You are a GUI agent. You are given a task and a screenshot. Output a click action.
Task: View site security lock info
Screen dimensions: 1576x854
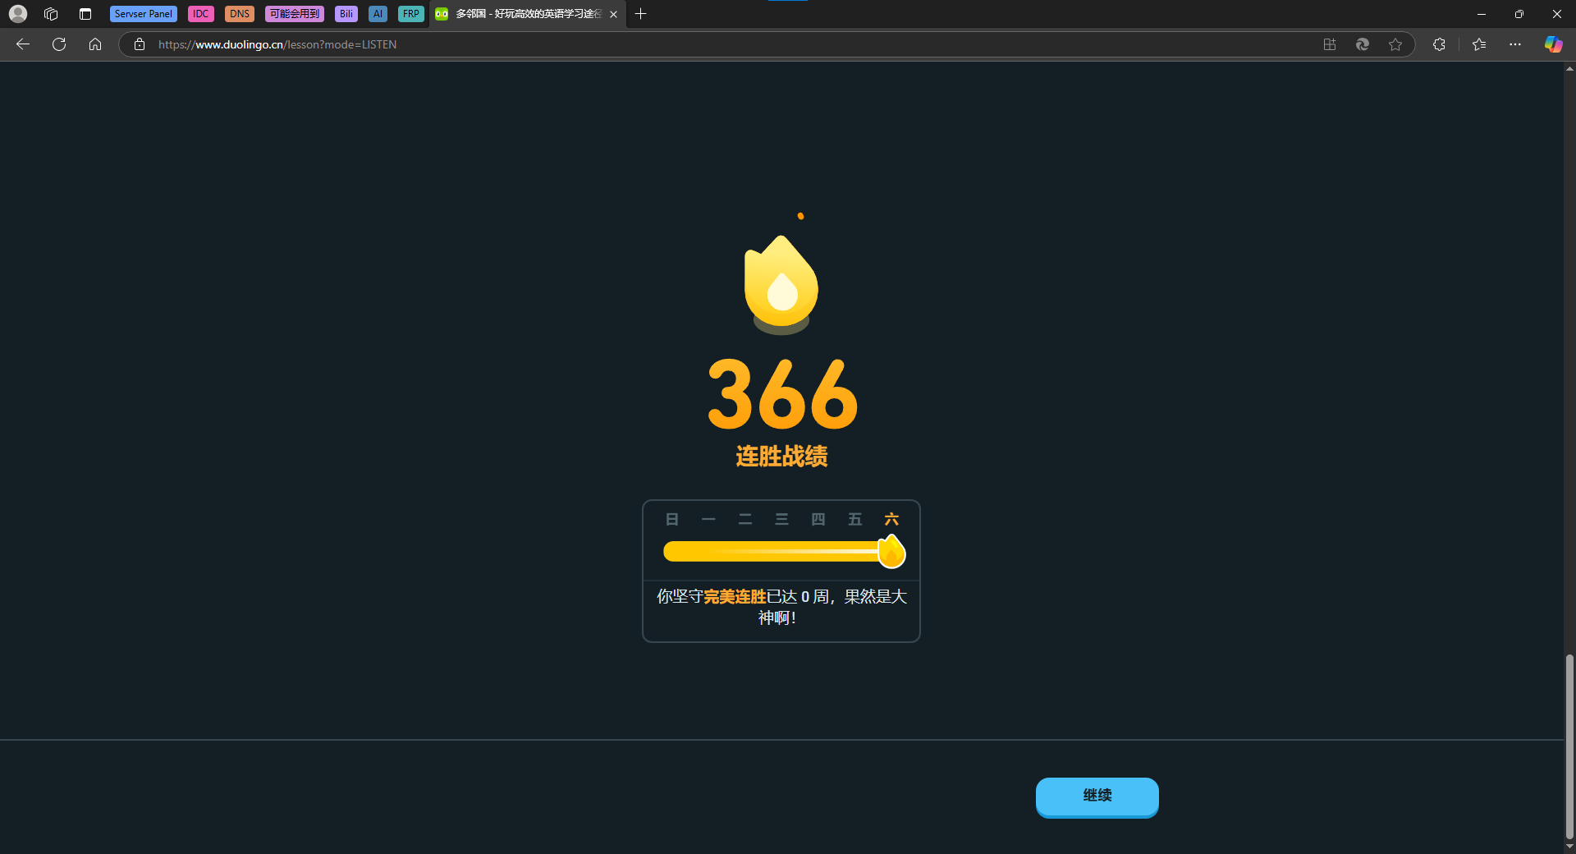click(x=140, y=44)
